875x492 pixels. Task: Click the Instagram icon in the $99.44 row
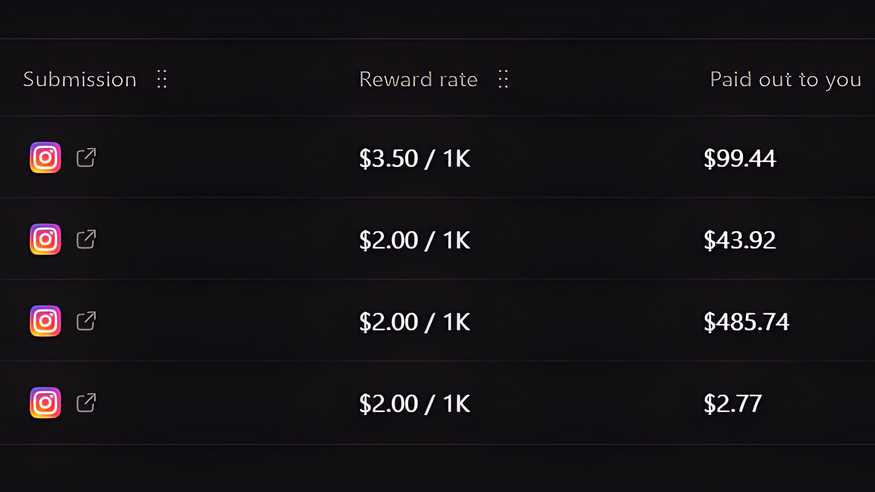click(45, 157)
